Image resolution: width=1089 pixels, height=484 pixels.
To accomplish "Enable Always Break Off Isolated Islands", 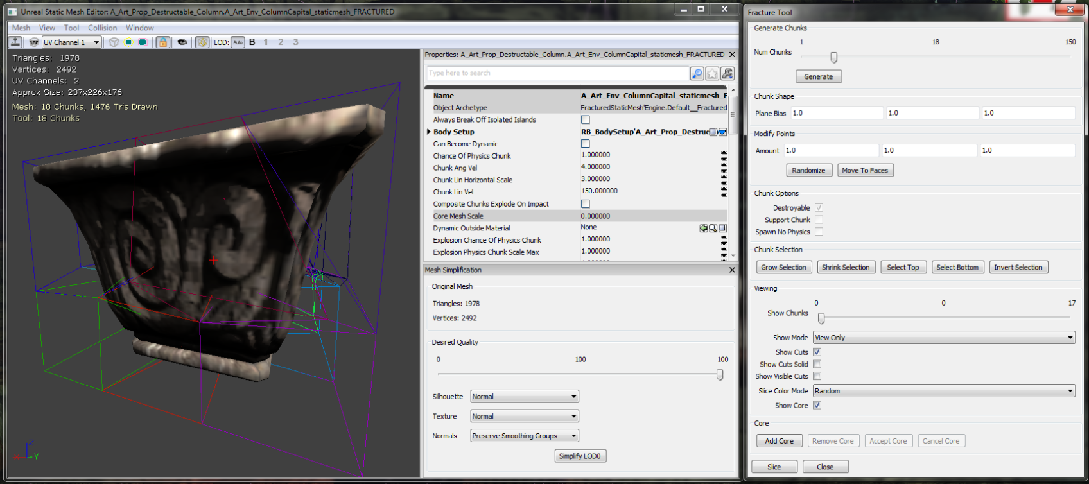I will 585,120.
